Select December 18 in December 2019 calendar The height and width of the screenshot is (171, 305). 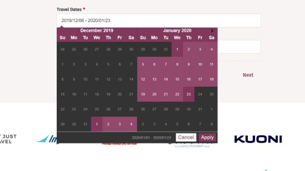point(97,94)
